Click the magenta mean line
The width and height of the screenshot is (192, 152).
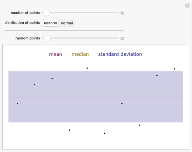coord(96,97)
